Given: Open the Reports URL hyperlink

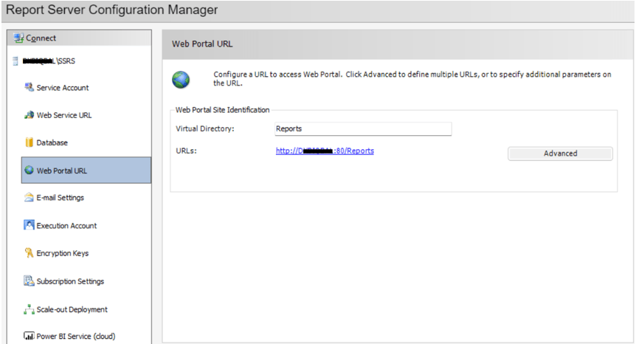Looking at the screenshot, I should tap(325, 151).
